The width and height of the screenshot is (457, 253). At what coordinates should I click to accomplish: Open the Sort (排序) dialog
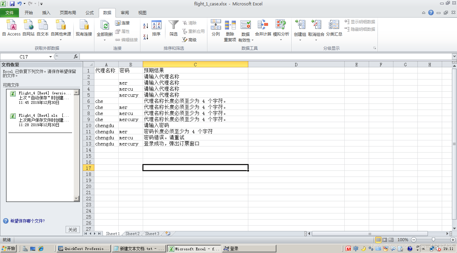coord(156,28)
